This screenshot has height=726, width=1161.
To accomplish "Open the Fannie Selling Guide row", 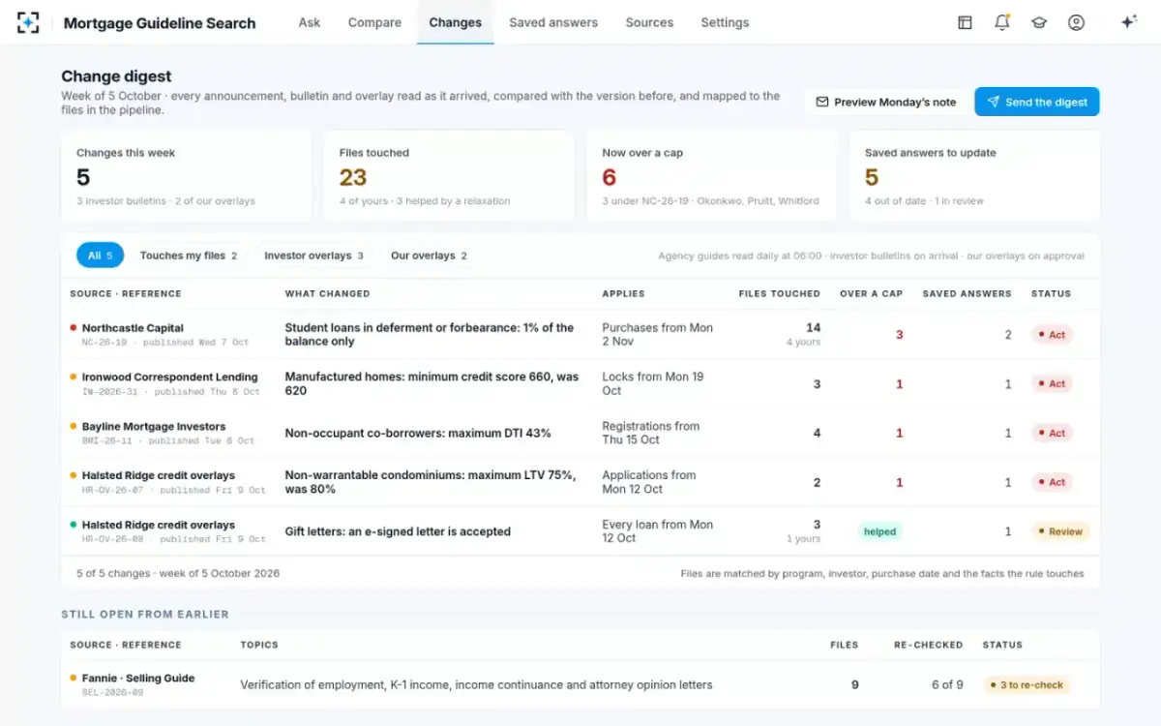I will tap(580, 685).
